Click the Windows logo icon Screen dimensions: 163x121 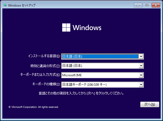click(66, 27)
